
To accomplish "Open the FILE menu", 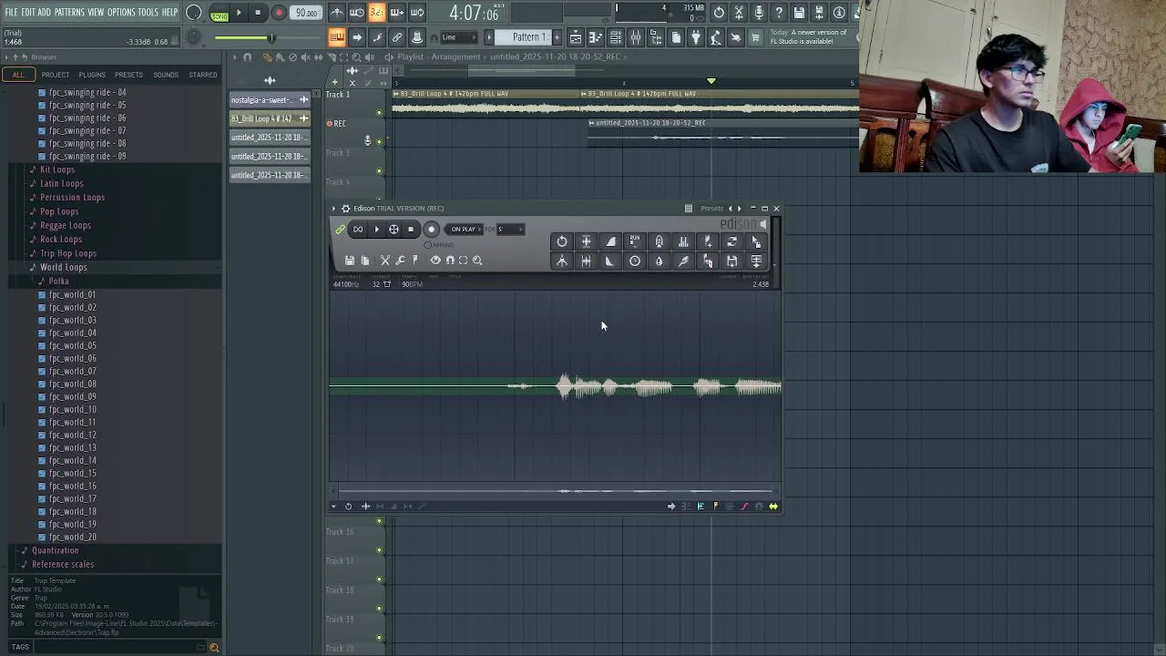I will pos(11,12).
